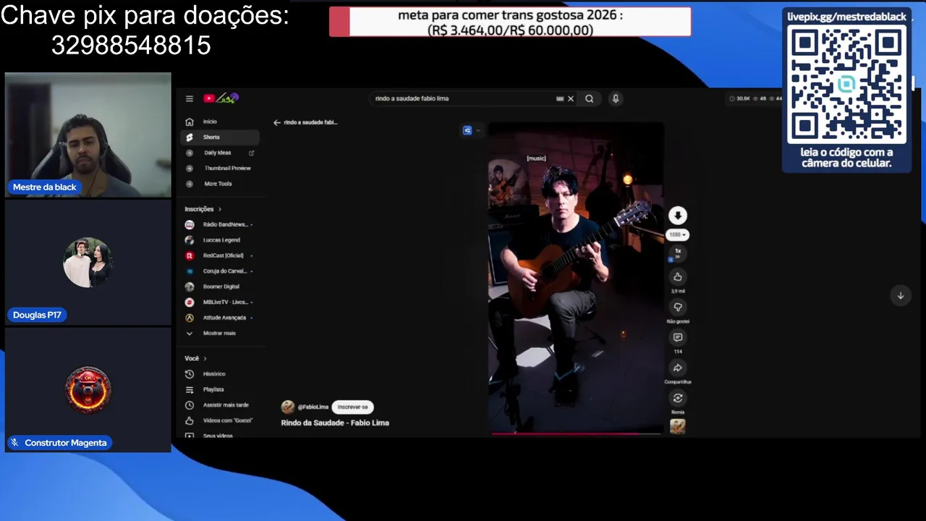Dislike the Short (Não gostei)
The width and height of the screenshot is (926, 521).
tap(678, 307)
